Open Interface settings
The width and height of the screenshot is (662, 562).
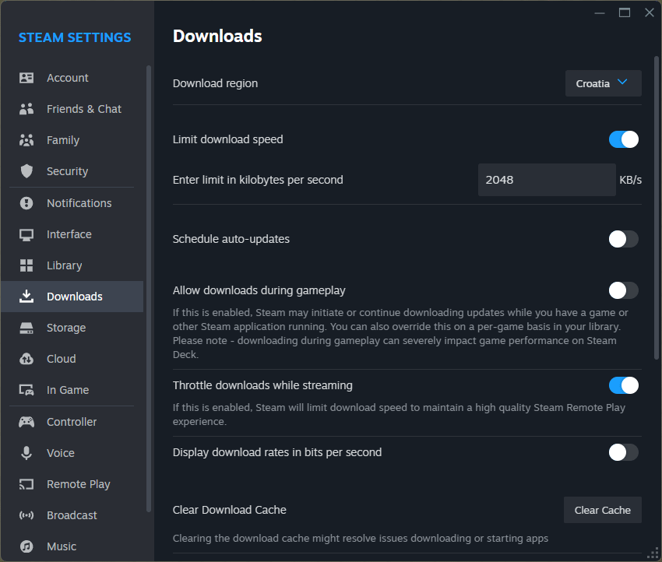(x=72, y=234)
